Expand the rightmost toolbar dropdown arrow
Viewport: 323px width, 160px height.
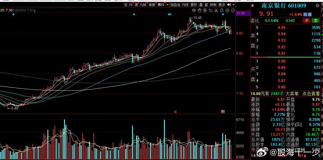tap(233, 4)
